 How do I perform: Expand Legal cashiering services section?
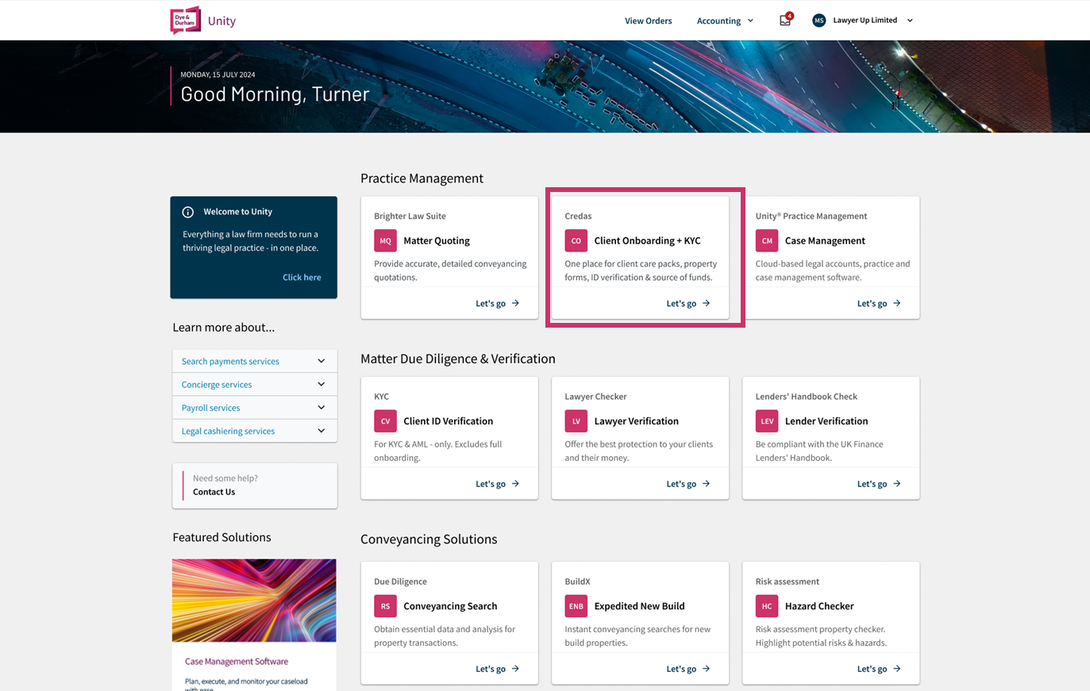coord(254,431)
